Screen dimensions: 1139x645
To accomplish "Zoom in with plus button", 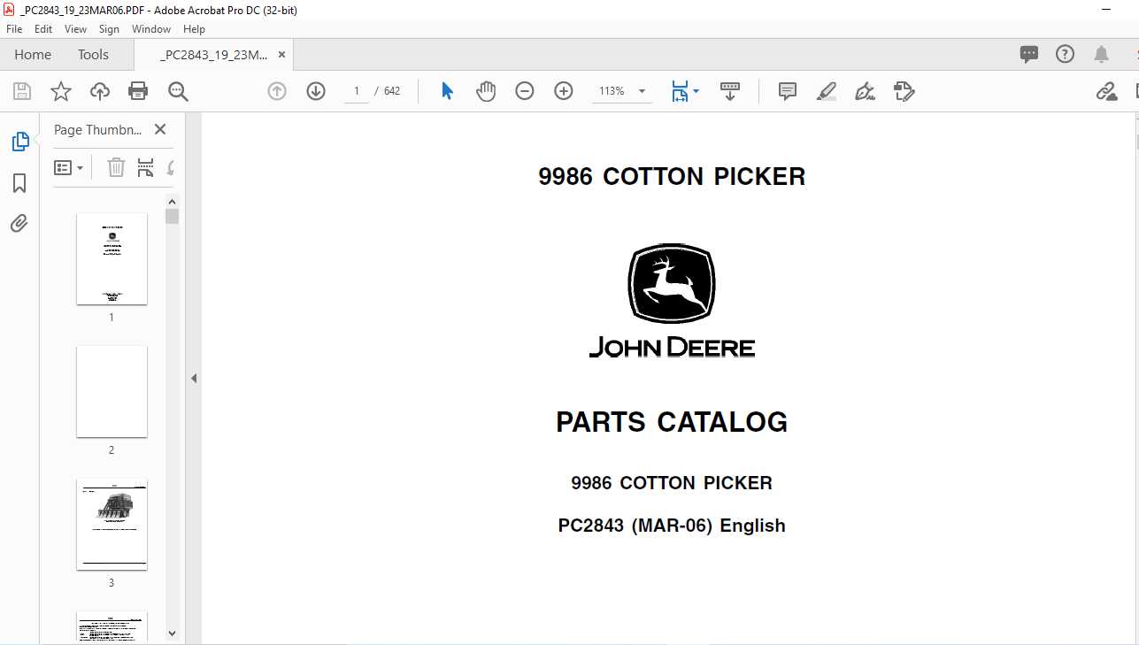I will [564, 91].
